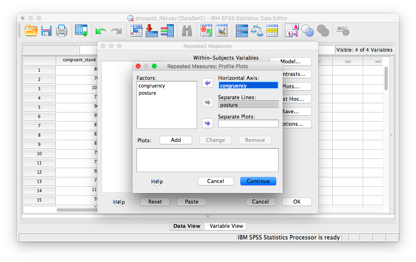Screen dimensions: 416x262
Task: Click the Post Hoc... button
Action: (297, 99)
